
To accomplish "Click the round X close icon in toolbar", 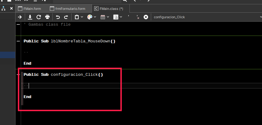I will [x=146, y=17].
